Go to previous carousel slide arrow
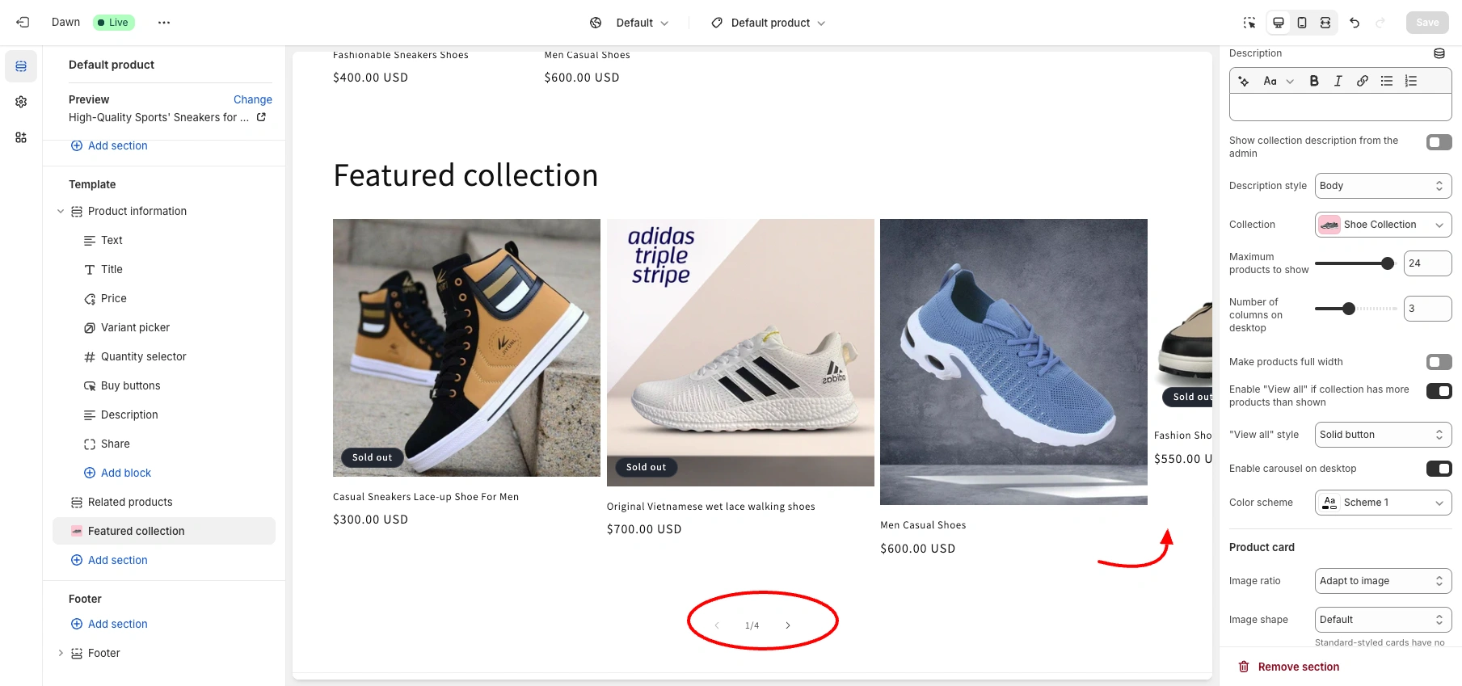Screen dimensions: 1462x686 click(x=717, y=625)
